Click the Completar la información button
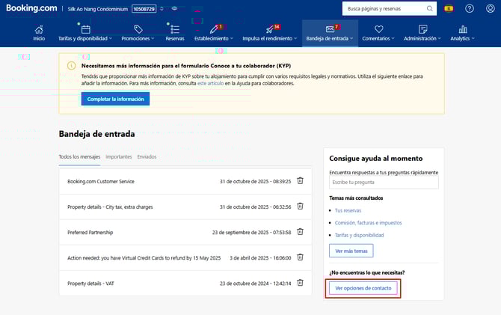This screenshot has height=315, width=501. [115, 99]
